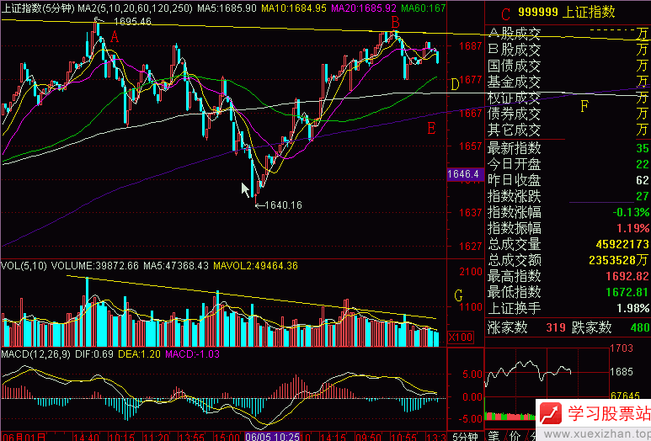Select the 债券成交 row
The height and width of the screenshot is (441, 651).
568,114
